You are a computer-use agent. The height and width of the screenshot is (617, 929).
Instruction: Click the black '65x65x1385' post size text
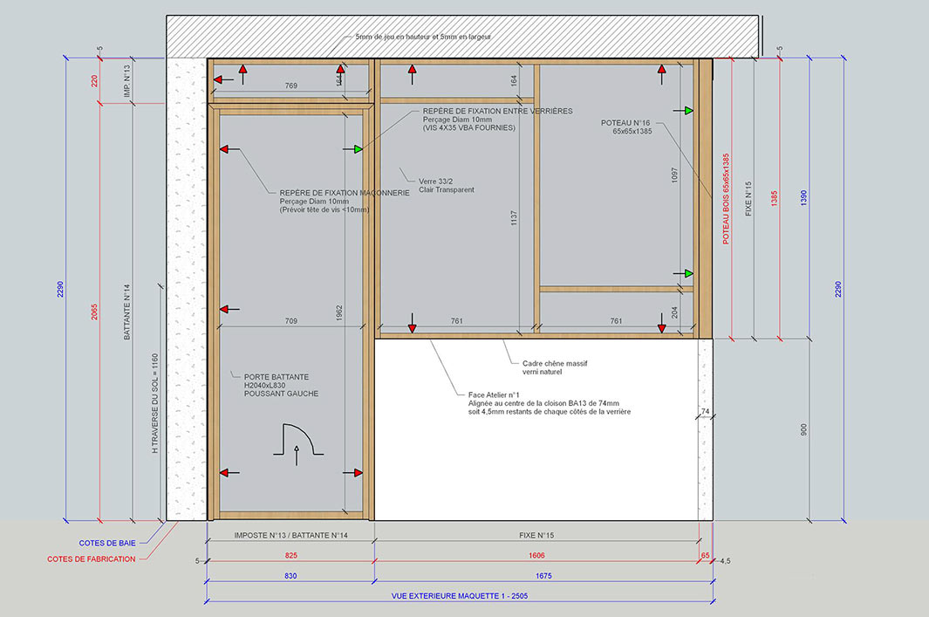(632, 131)
